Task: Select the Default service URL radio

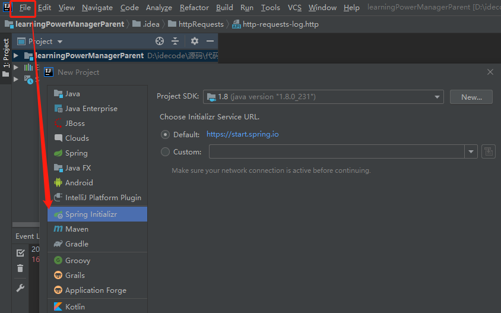Action: (x=165, y=135)
